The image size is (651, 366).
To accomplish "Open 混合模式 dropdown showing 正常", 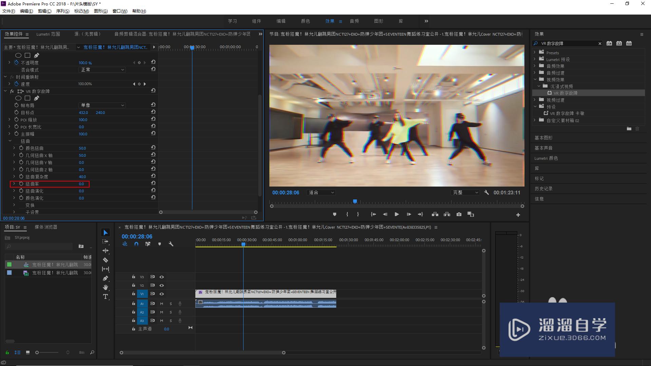I will point(102,70).
